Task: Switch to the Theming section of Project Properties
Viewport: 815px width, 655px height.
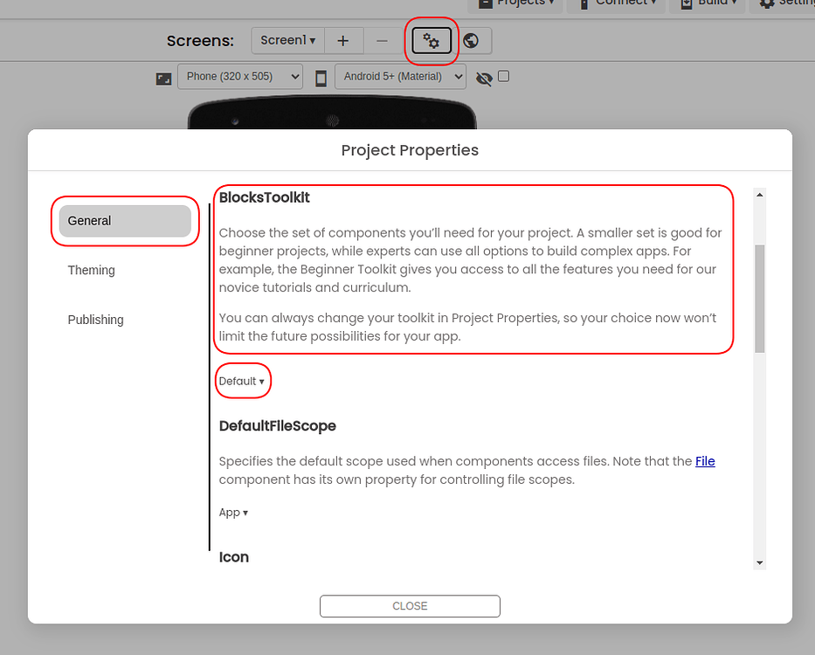Action: click(91, 270)
